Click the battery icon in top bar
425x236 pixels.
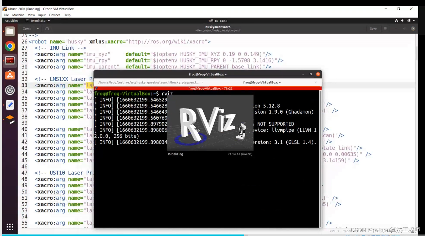409,21
